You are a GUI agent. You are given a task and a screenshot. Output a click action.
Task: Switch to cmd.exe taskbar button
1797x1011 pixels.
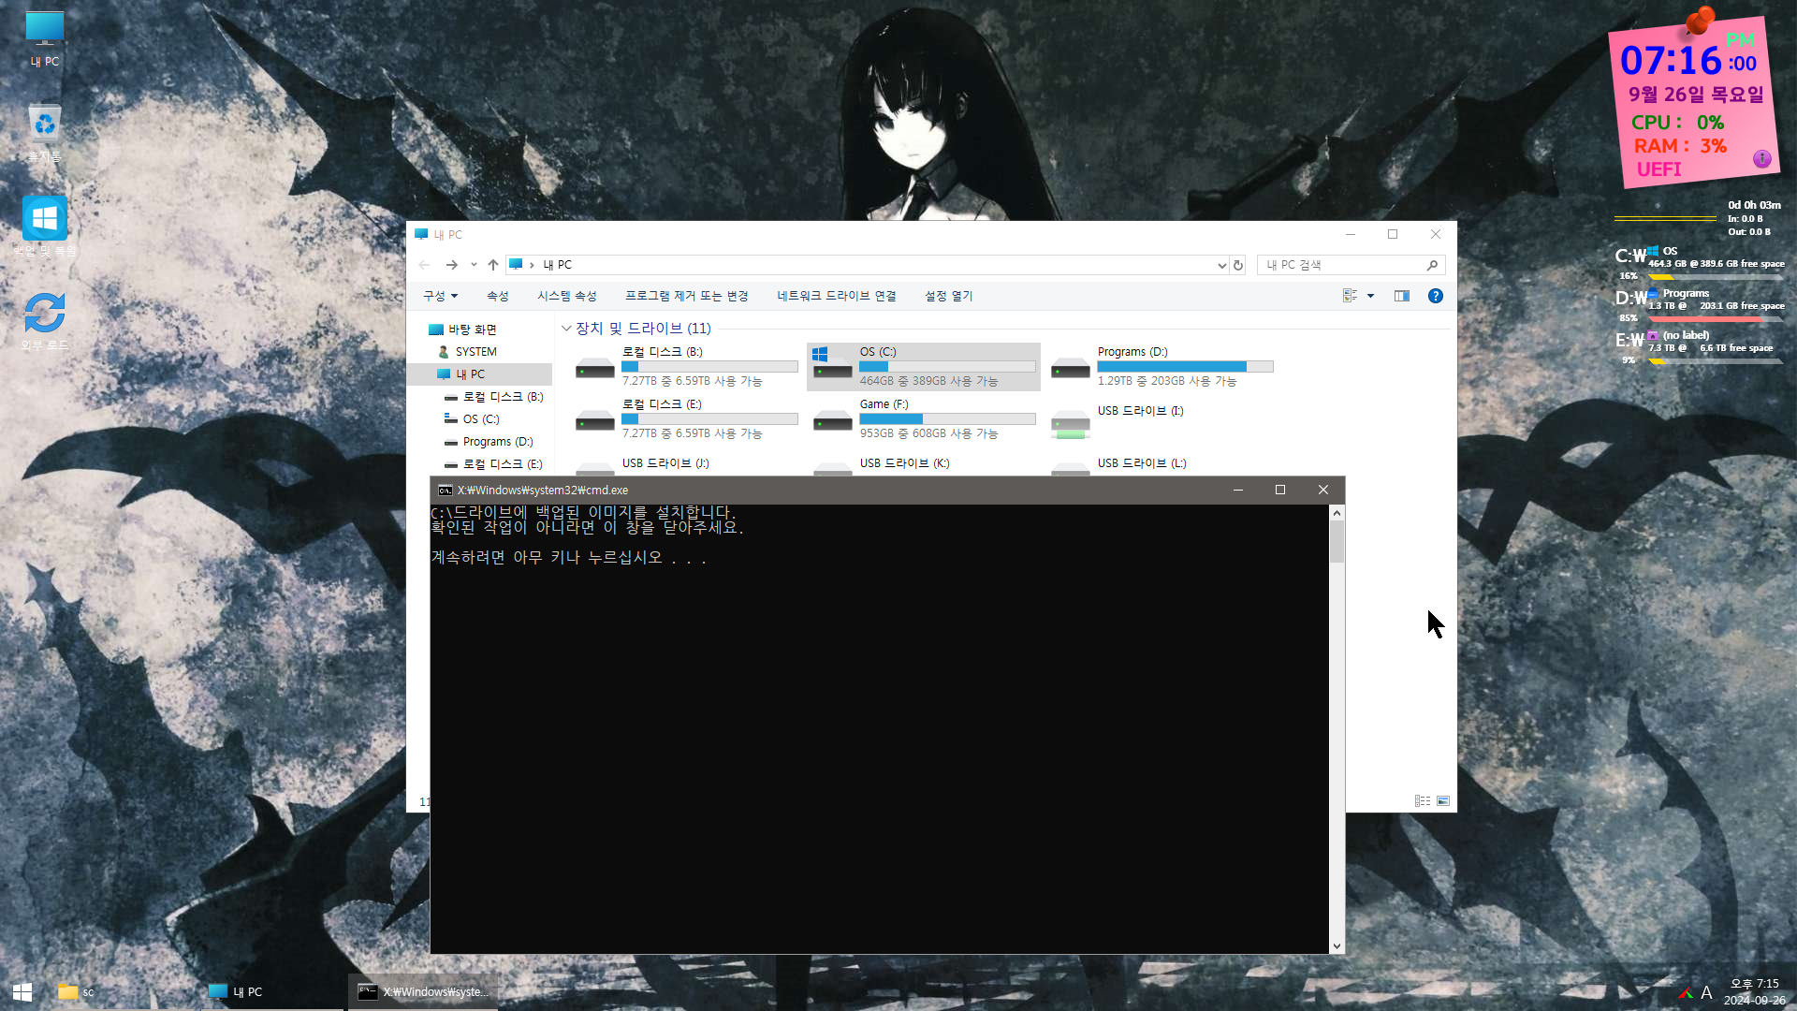[424, 992]
